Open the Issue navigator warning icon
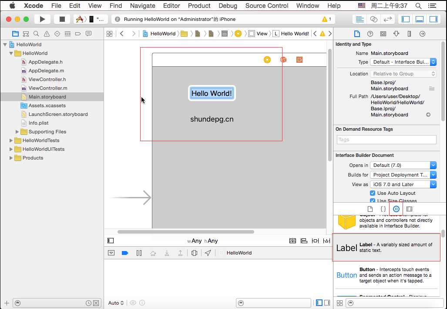 (x=47, y=34)
